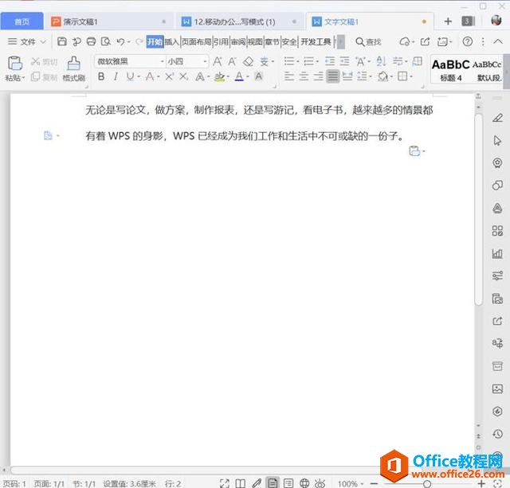Switch to the 插入 ribbon tab
510x488 pixels.
[x=171, y=41]
